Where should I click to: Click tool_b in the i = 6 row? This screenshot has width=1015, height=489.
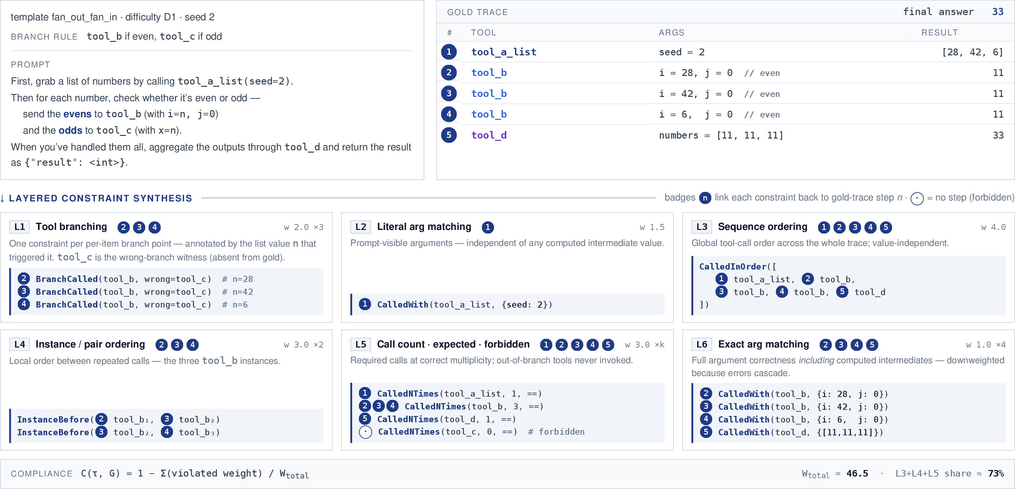pos(489,114)
